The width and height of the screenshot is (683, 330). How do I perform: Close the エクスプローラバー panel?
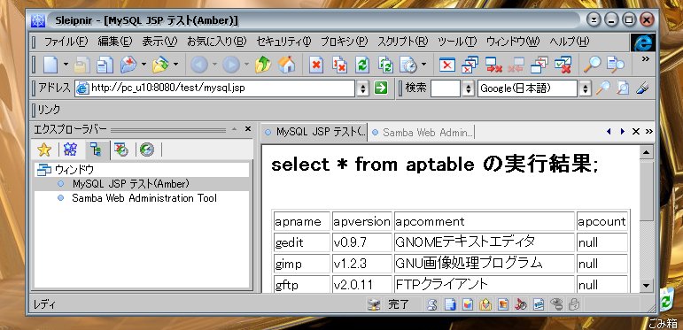[248, 128]
